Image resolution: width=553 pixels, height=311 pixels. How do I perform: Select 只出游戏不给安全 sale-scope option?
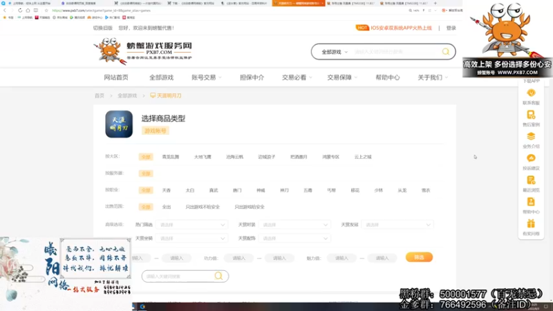pyautogui.click(x=203, y=207)
